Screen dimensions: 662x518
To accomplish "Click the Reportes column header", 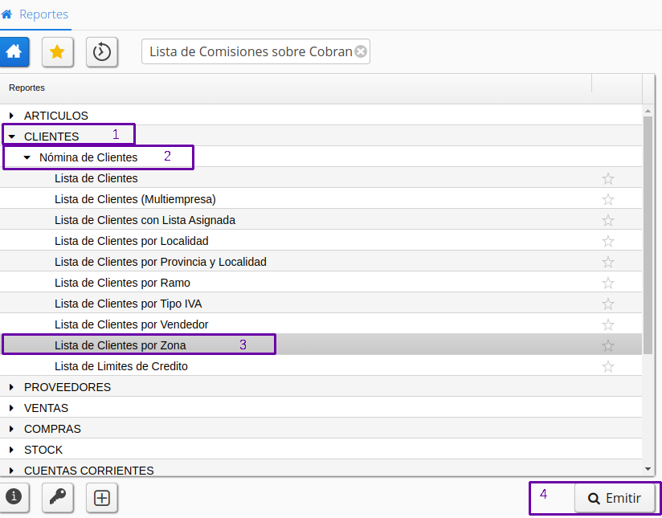I will tap(296, 88).
